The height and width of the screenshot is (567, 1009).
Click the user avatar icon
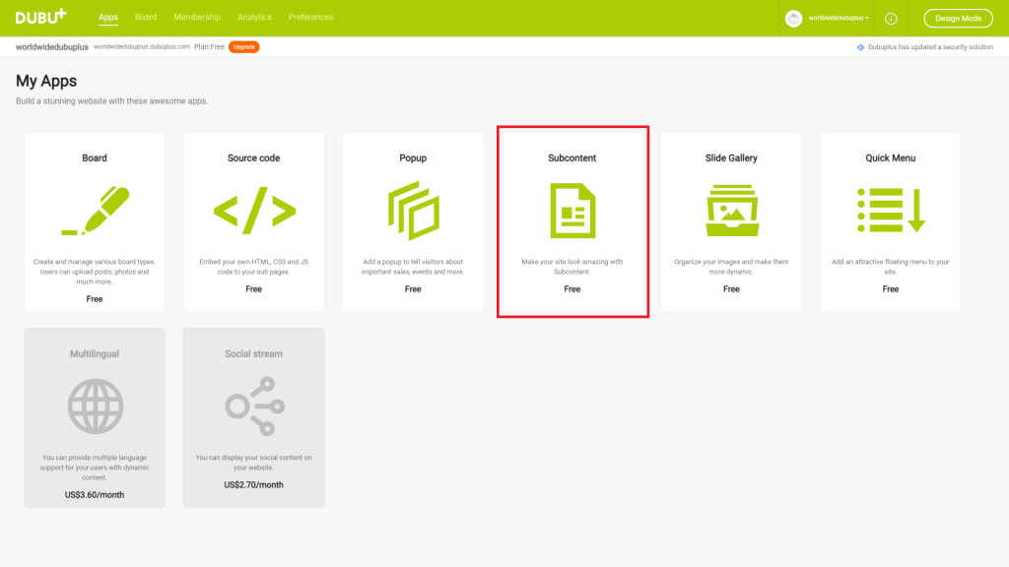[x=793, y=18]
